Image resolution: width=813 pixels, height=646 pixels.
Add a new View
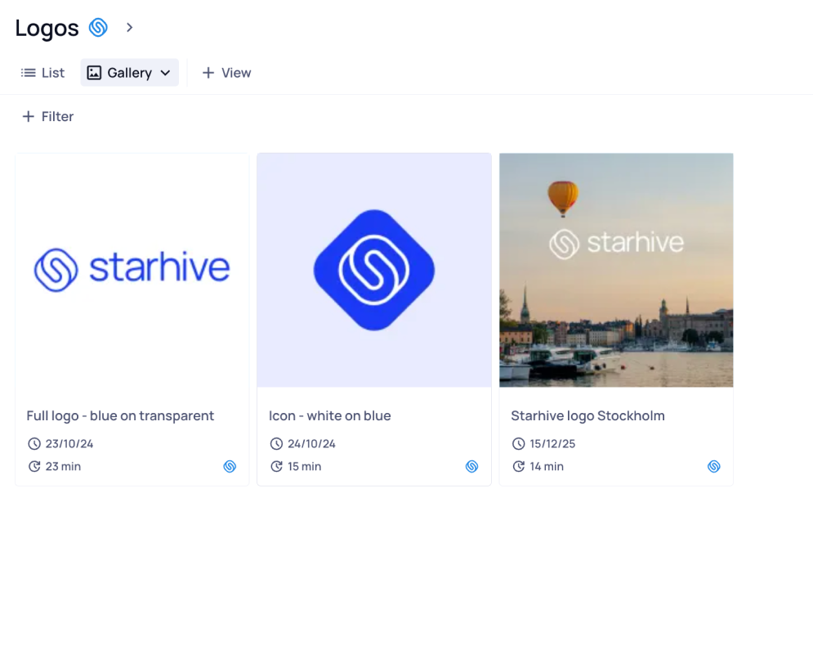[226, 73]
